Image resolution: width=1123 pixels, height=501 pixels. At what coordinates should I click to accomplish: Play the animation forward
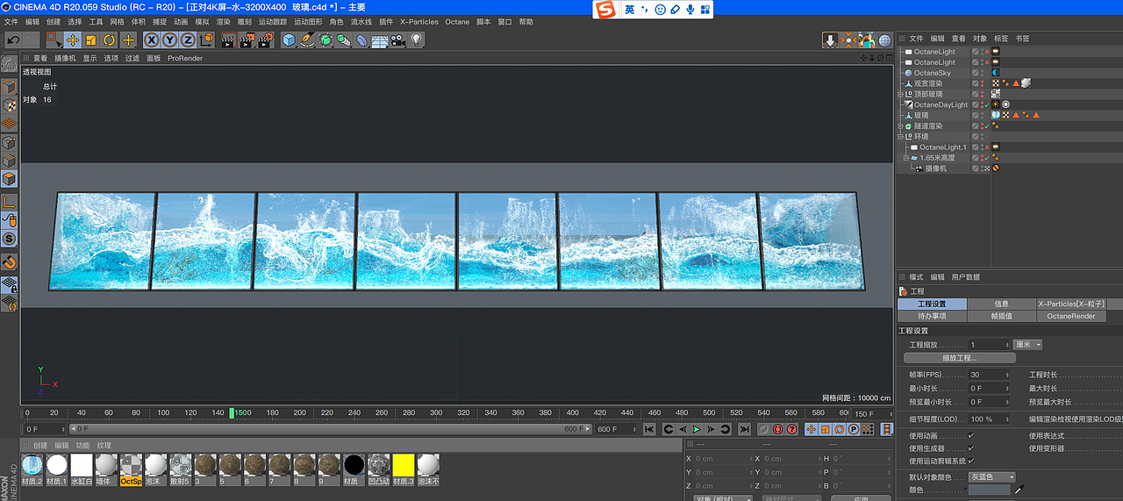tap(697, 429)
